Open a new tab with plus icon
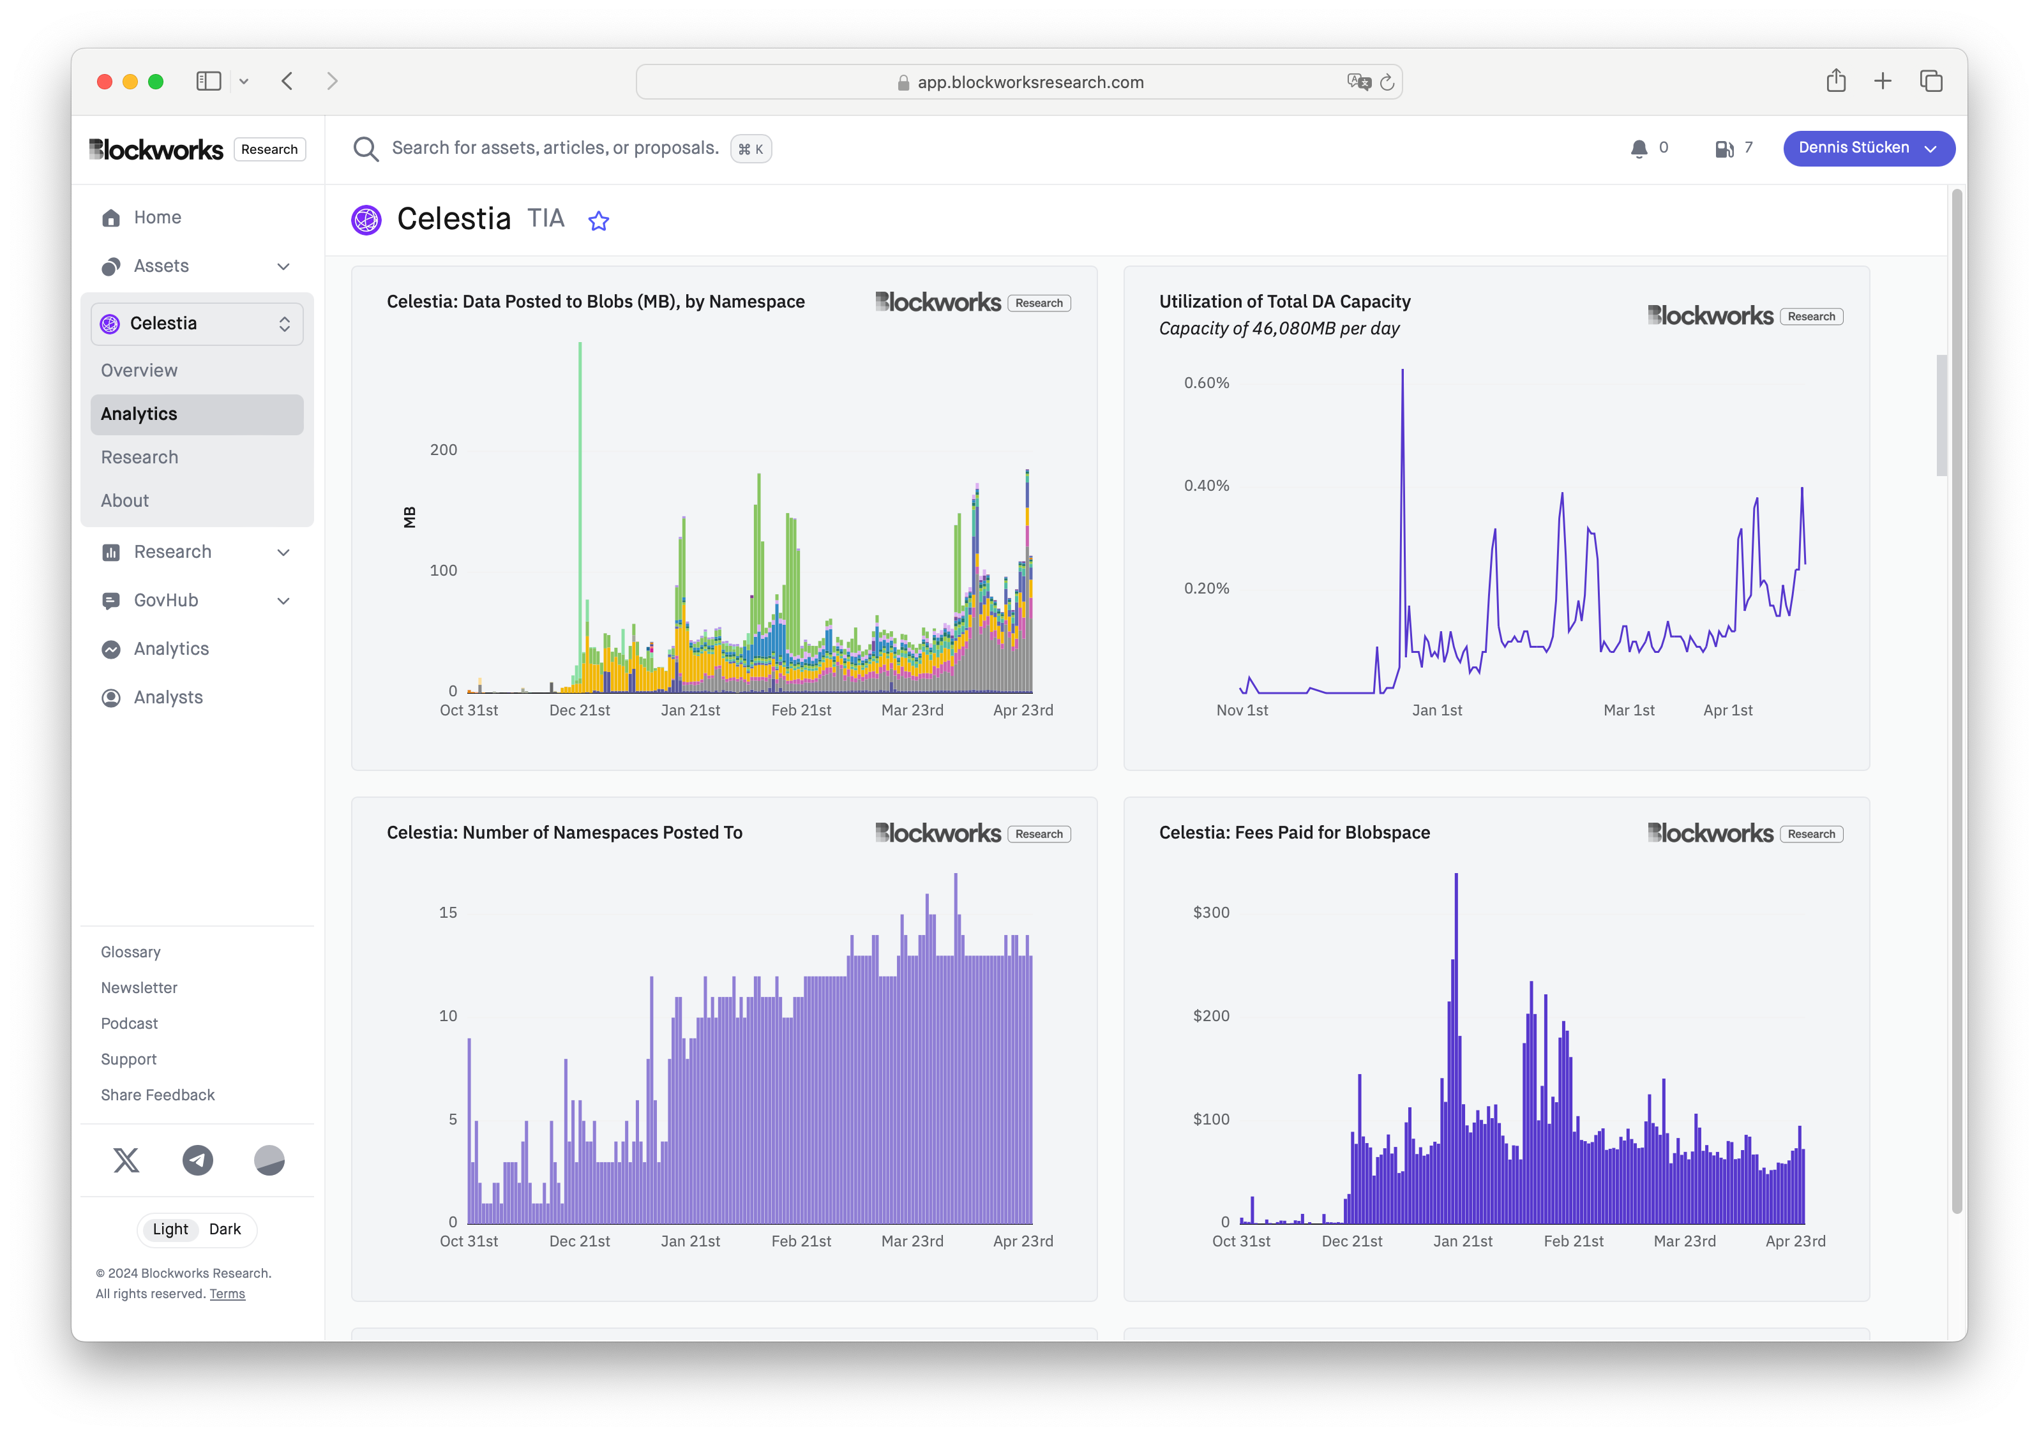 point(1883,81)
